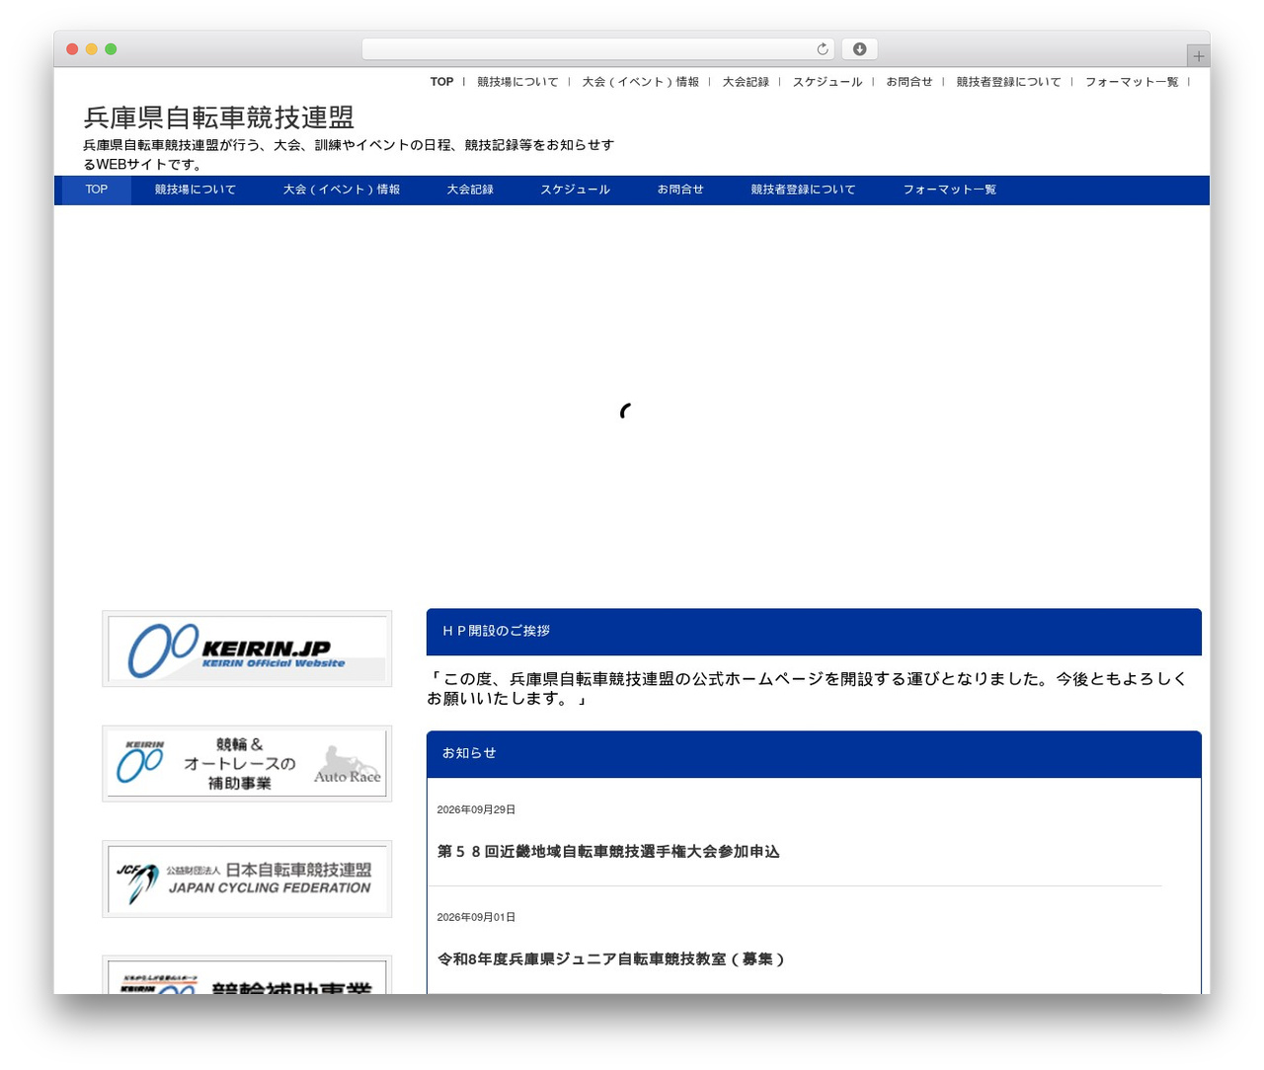
Task: Open the 競輪補助事業 banner at the bottom
Action: pos(247,975)
